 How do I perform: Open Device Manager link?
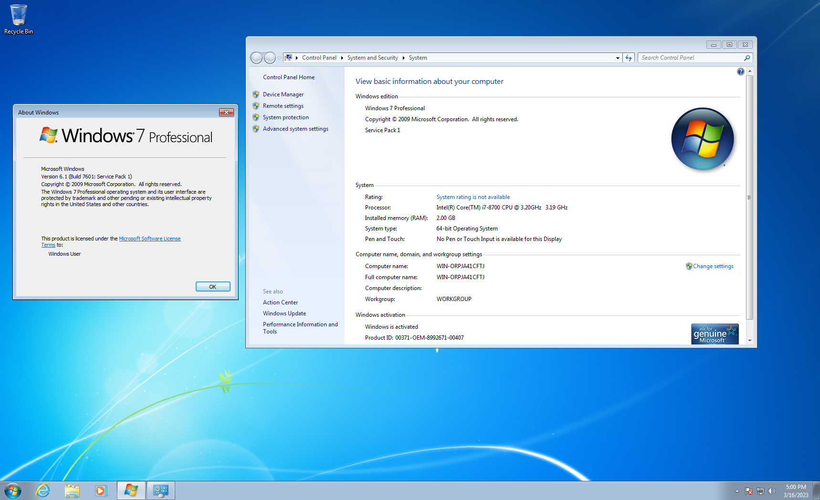(283, 94)
